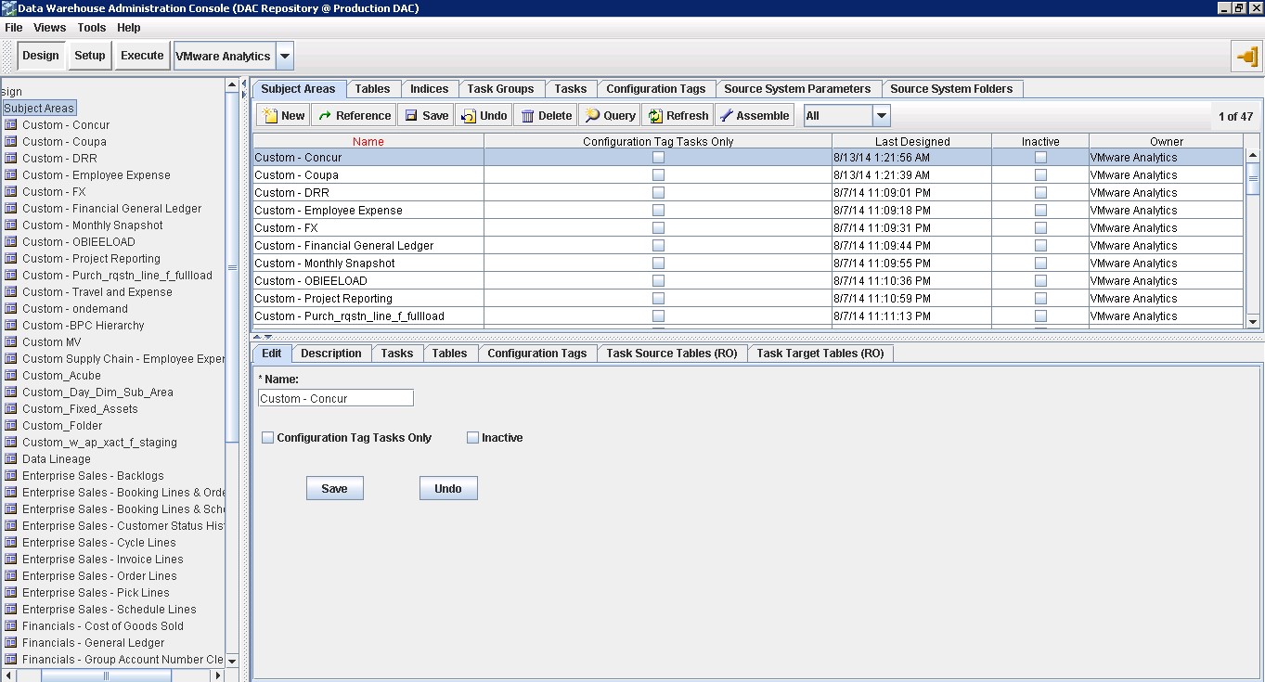Open the Task Source Tables (RO) tab
Viewport: 1265px width, 682px height.
pos(672,353)
